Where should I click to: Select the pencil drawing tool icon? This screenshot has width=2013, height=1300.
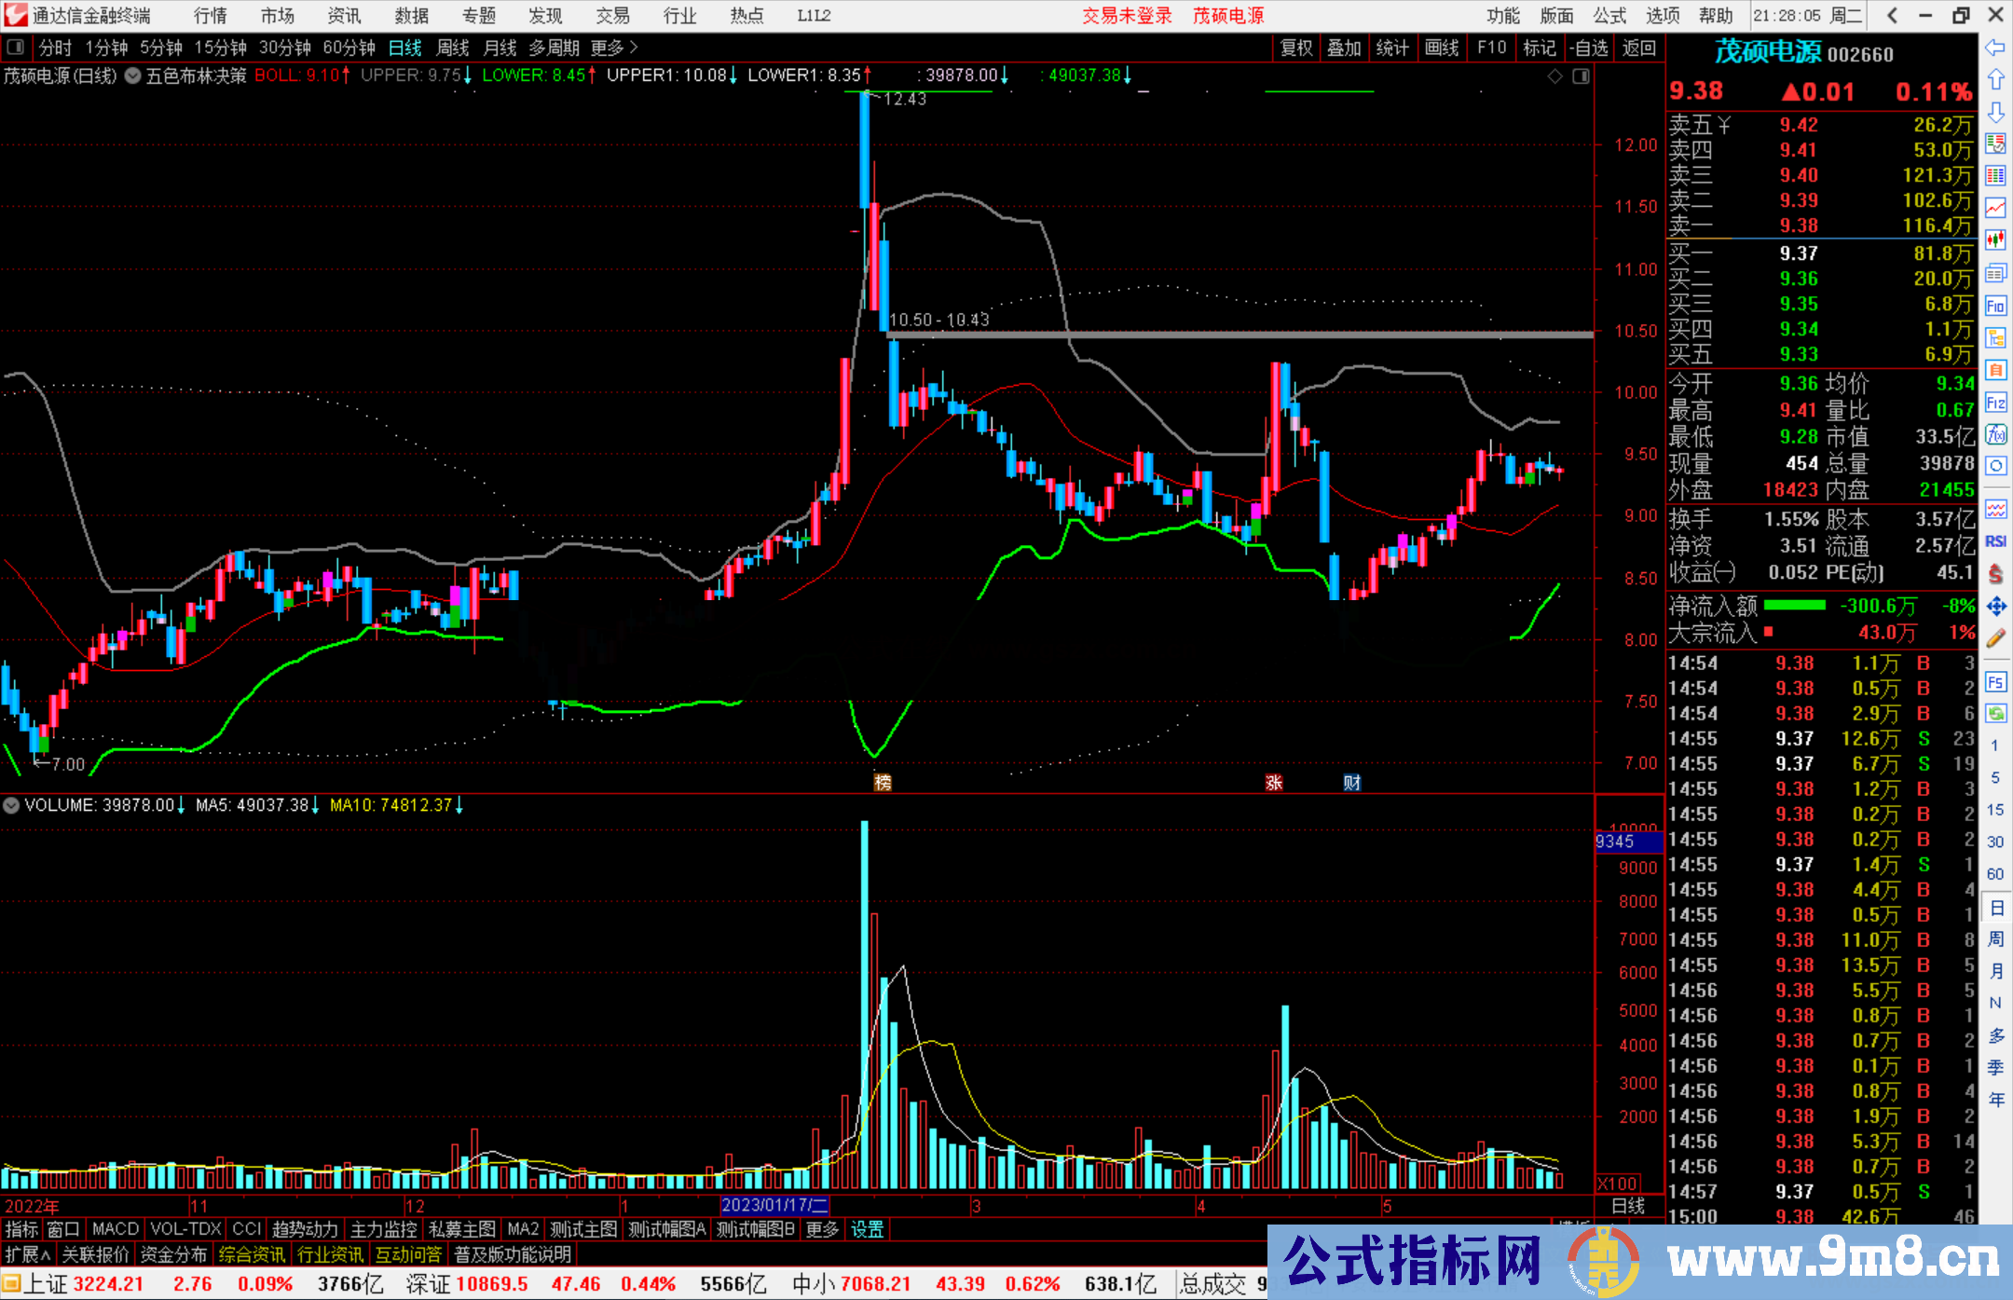click(x=1995, y=639)
